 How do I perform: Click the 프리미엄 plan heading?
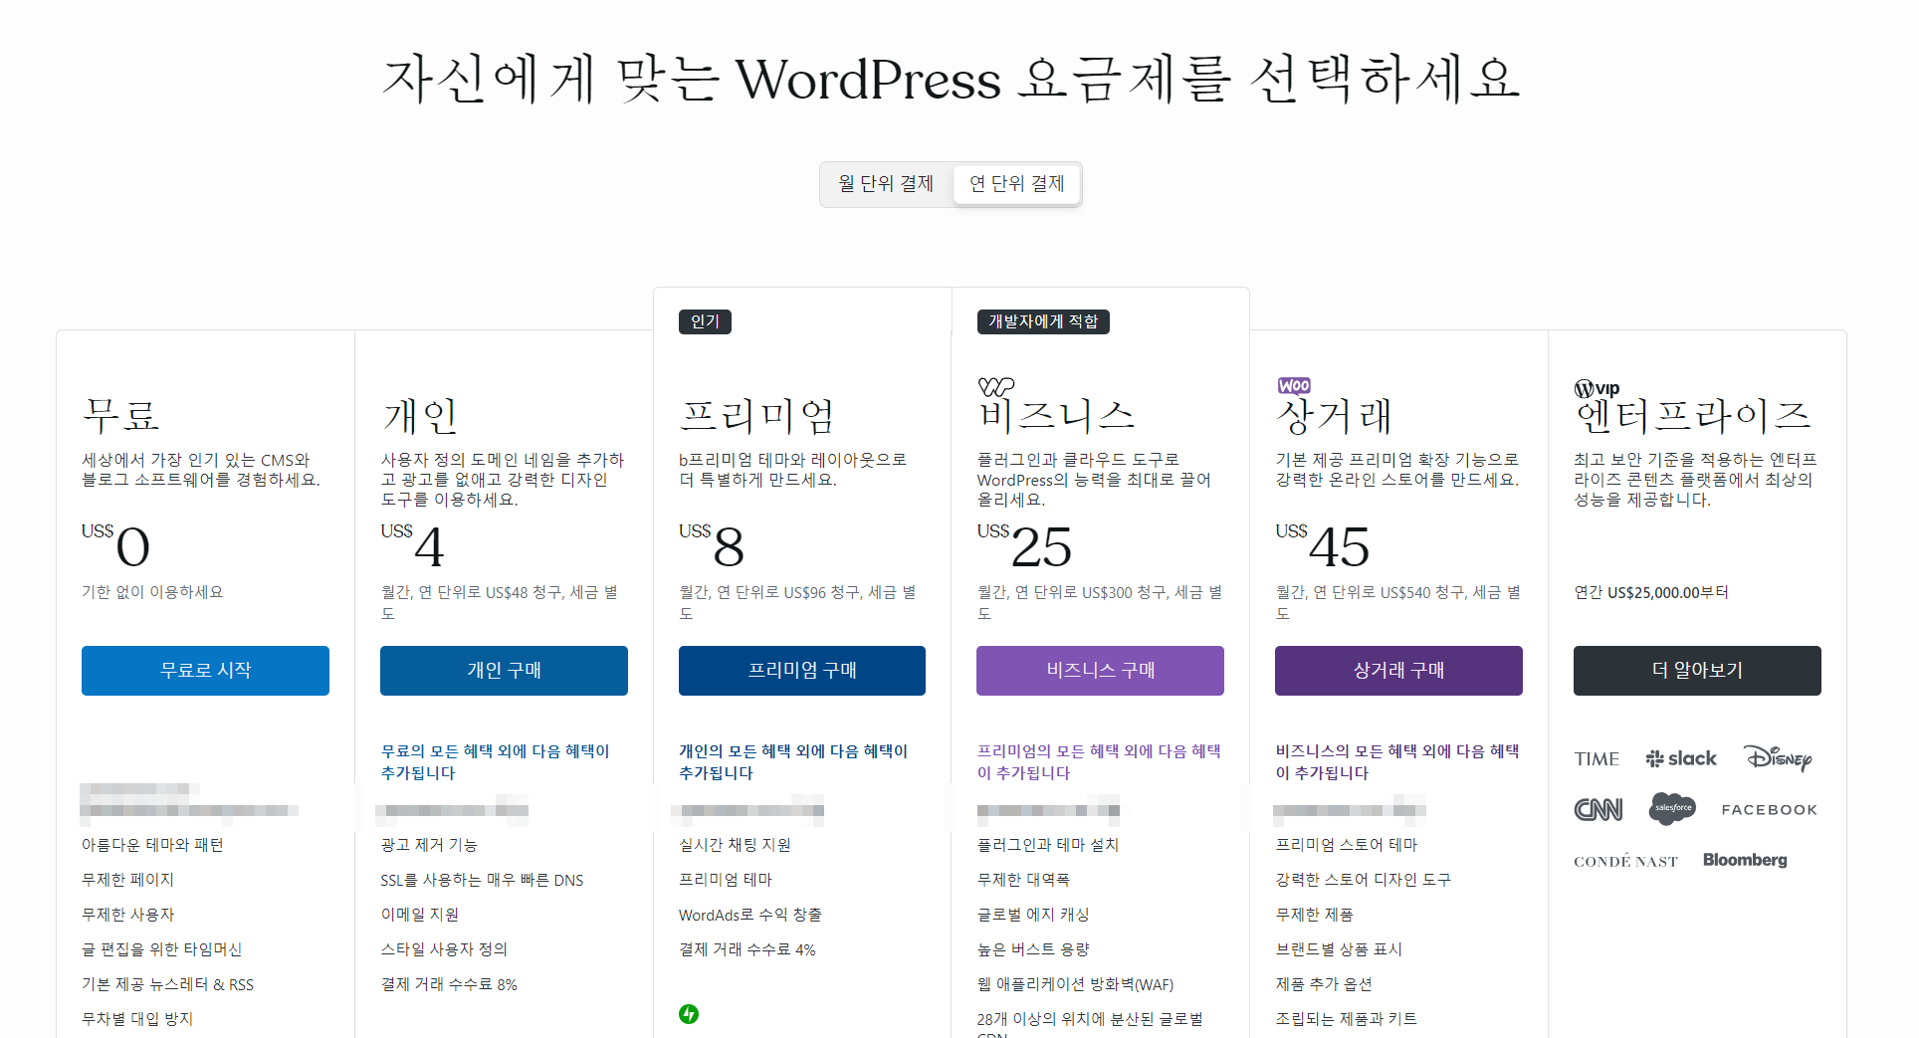pyautogui.click(x=757, y=416)
